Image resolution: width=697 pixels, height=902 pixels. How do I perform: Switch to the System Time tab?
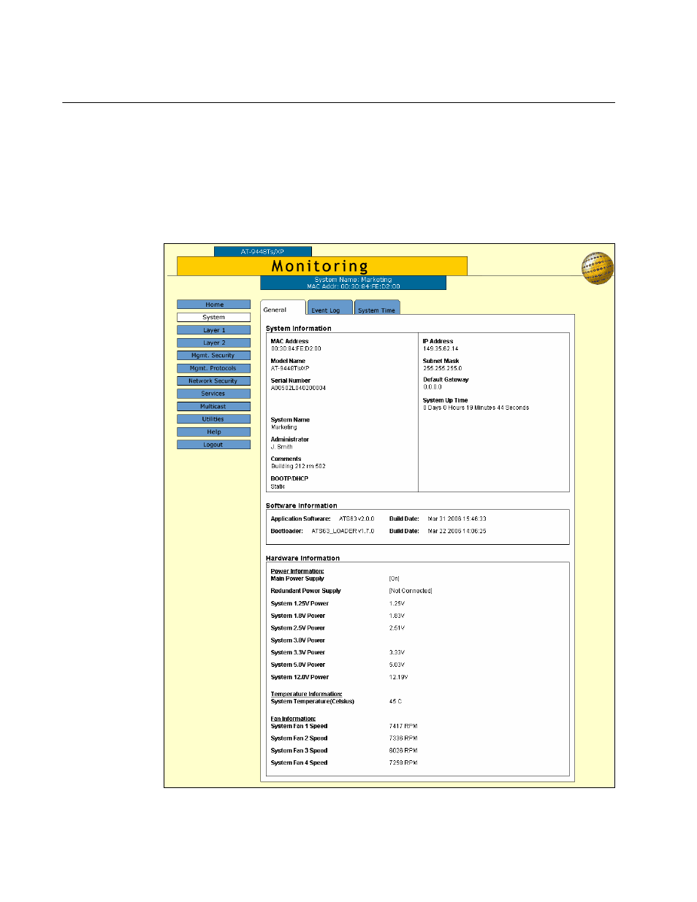(377, 308)
